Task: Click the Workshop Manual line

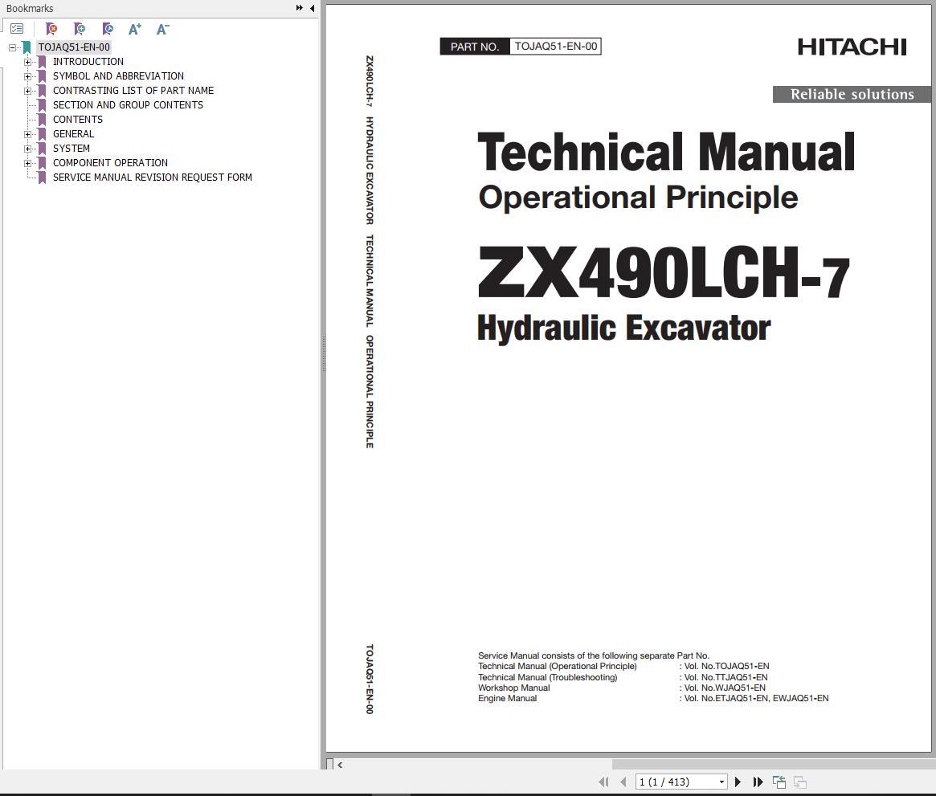Action: click(x=514, y=688)
